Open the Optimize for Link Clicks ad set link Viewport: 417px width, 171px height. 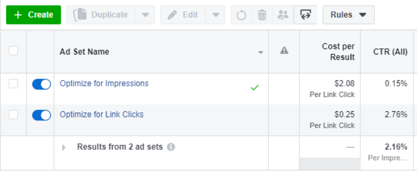coord(102,115)
